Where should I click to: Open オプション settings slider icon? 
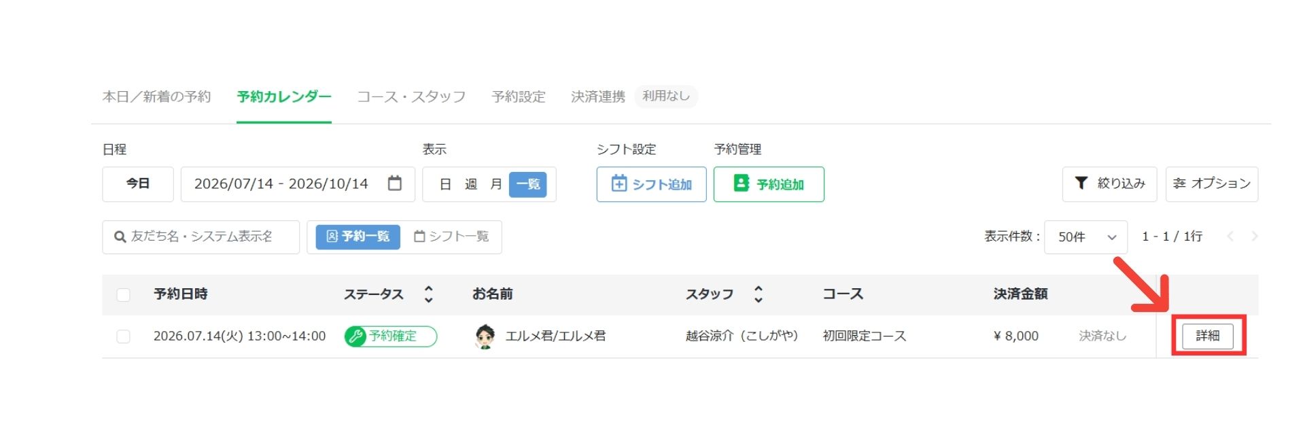click(x=1179, y=184)
